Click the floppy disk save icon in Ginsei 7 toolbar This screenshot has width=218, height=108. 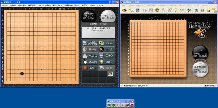pyautogui.click(x=138, y=10)
